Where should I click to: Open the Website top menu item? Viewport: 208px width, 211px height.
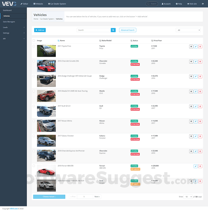[x=38, y=4]
